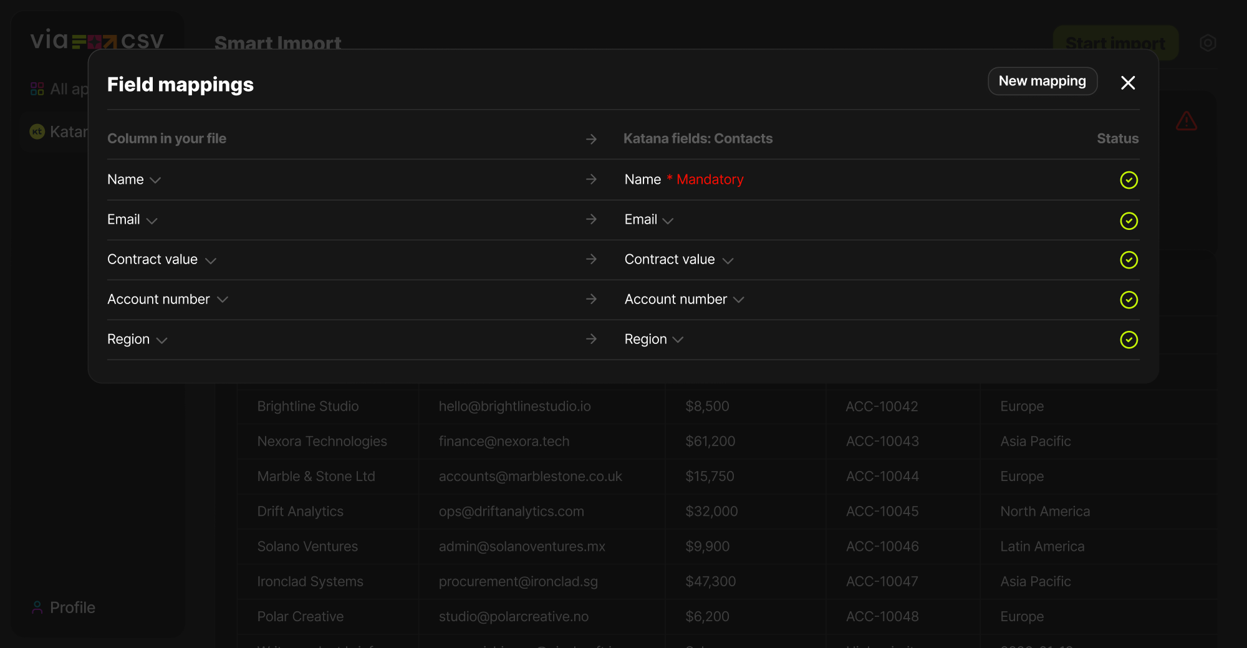The image size is (1247, 648).
Task: Click the Region row status check icon
Action: (x=1129, y=340)
